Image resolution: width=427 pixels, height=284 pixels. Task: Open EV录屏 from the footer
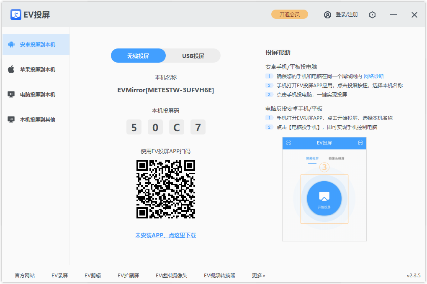(x=59, y=275)
